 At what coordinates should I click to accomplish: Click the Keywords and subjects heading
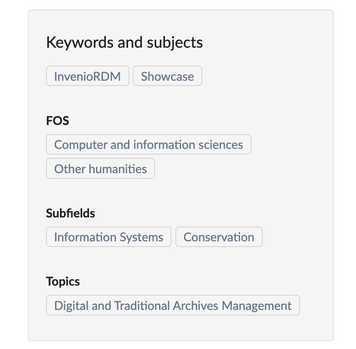[x=124, y=43]
